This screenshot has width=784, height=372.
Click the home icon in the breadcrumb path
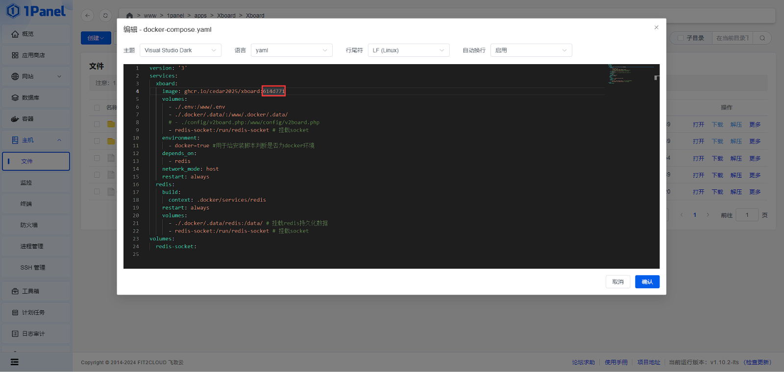(x=129, y=16)
